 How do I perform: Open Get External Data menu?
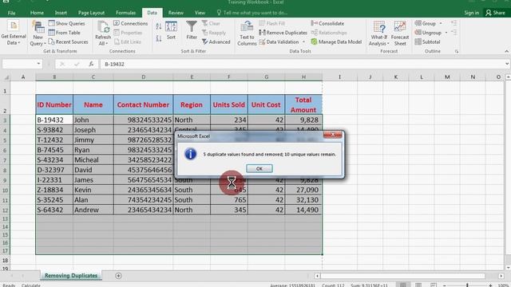click(14, 33)
